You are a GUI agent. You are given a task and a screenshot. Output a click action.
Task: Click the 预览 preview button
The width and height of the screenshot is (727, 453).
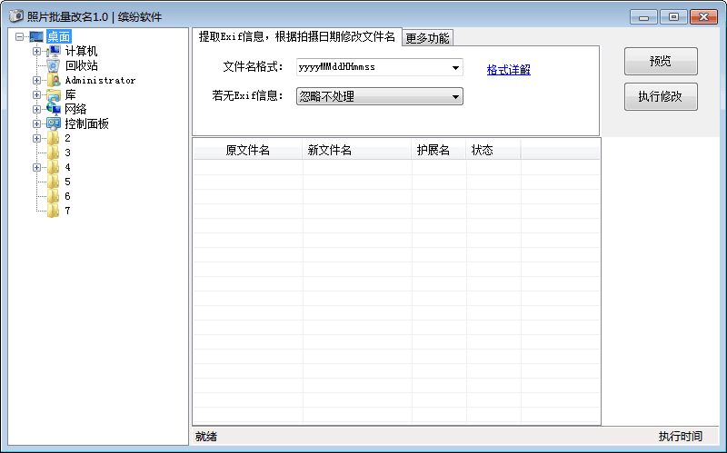(x=661, y=62)
